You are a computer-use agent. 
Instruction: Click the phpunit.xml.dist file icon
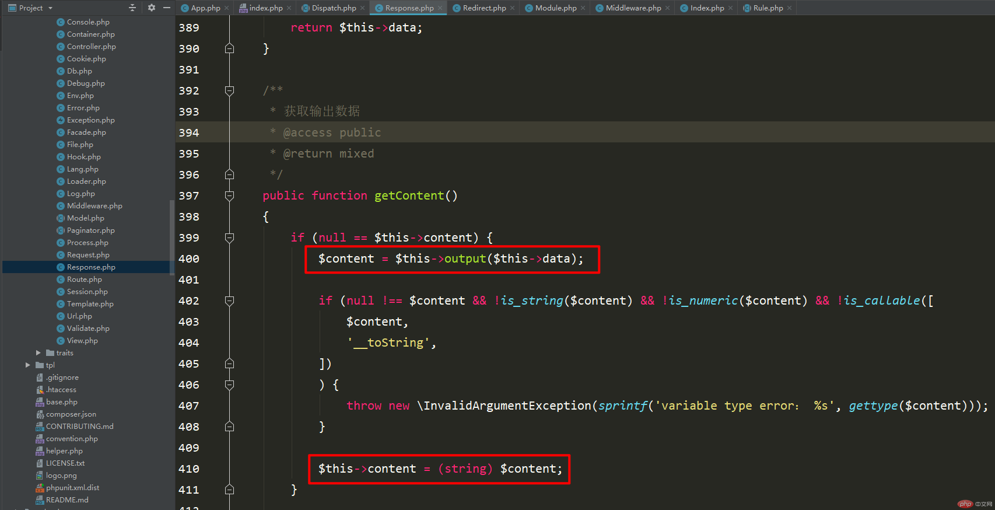[x=40, y=488]
